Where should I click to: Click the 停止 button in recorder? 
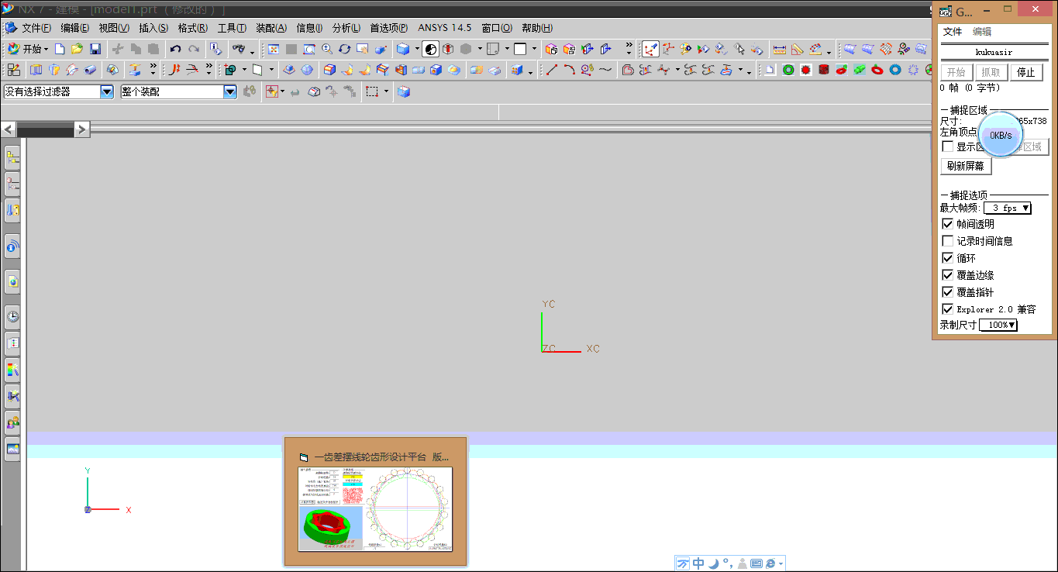(1026, 72)
